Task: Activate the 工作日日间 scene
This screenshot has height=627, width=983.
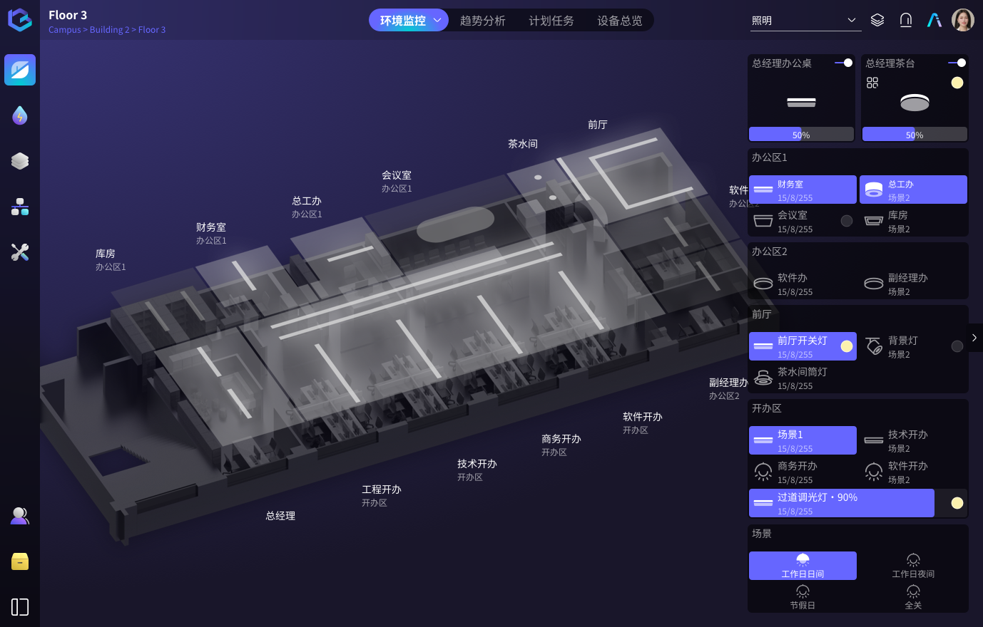Action: click(x=803, y=566)
